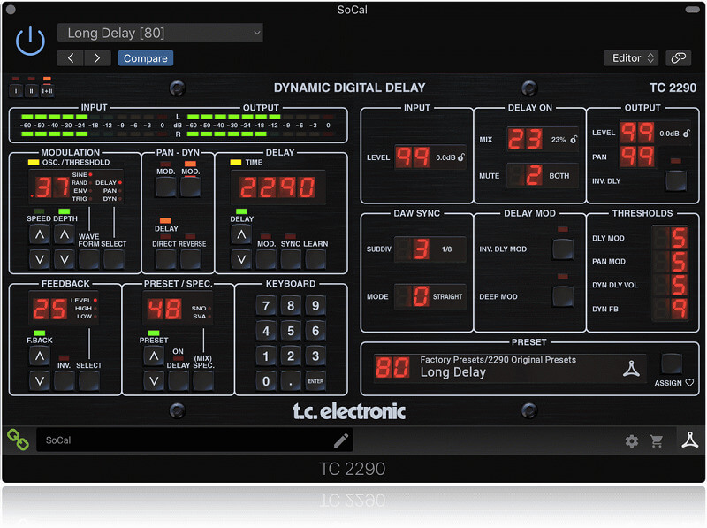Viewport: 707px width, 528px height.
Task: Increase F.BACK level with up arrow
Action: point(40,356)
